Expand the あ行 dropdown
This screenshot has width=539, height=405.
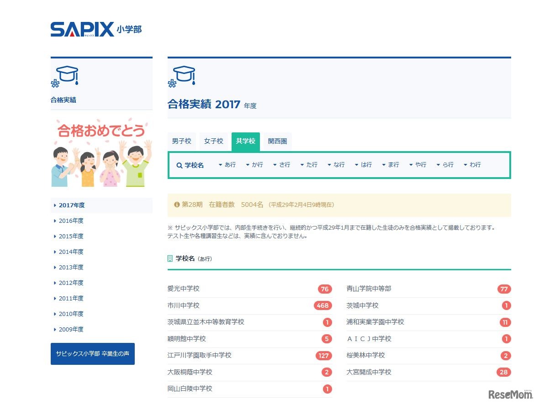point(227,165)
